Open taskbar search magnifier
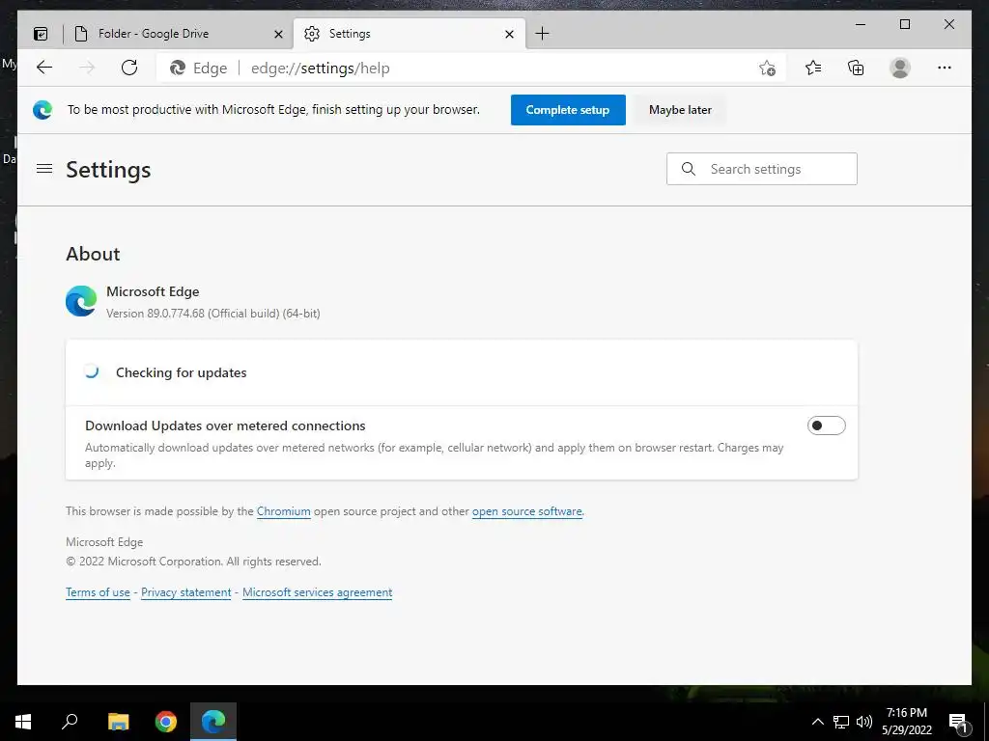The image size is (989, 741). tap(70, 721)
